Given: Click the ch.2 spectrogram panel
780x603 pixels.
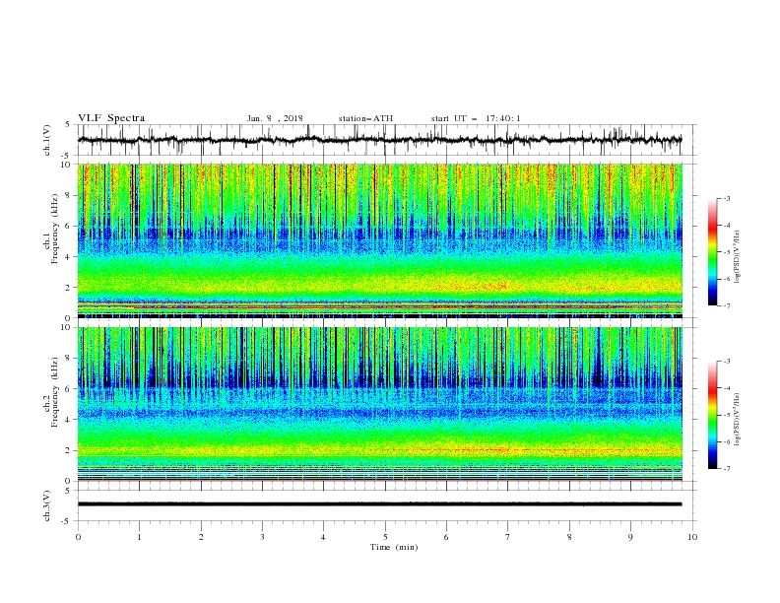Looking at the screenshot, I should pos(379,404).
